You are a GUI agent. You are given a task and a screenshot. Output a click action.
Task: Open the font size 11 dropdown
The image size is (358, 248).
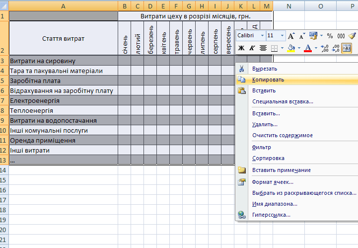282,36
